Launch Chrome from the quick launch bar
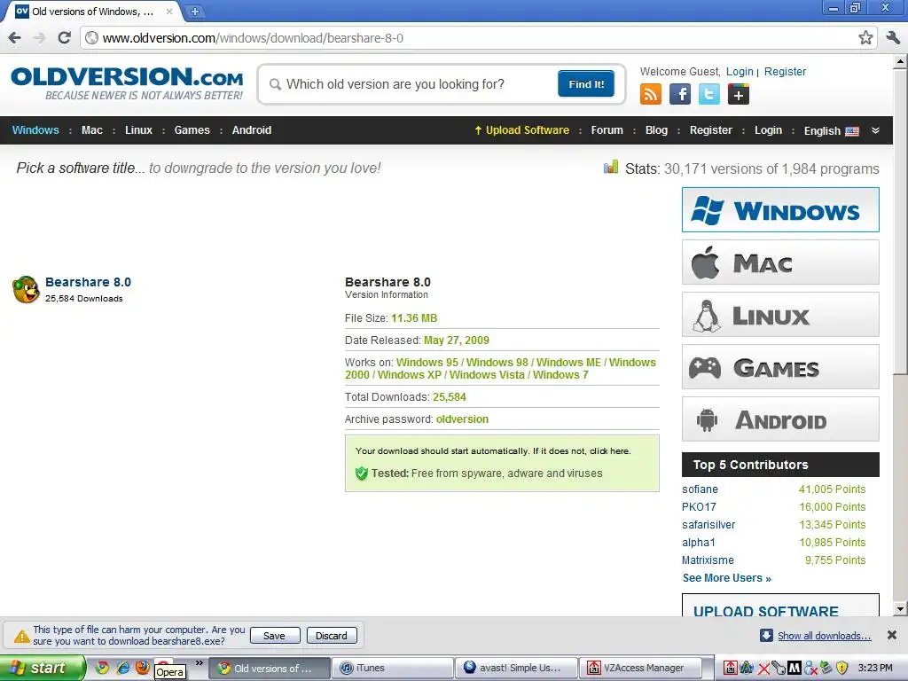The width and height of the screenshot is (908, 681). (102, 668)
